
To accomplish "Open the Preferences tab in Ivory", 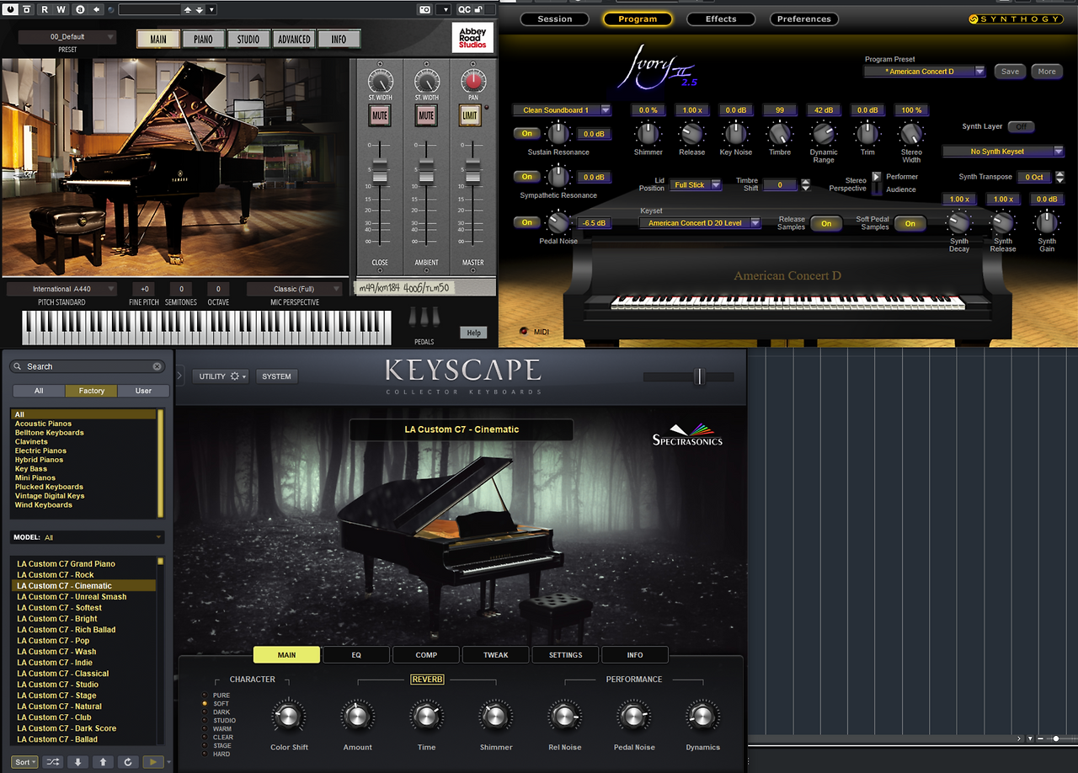I will pos(804,19).
